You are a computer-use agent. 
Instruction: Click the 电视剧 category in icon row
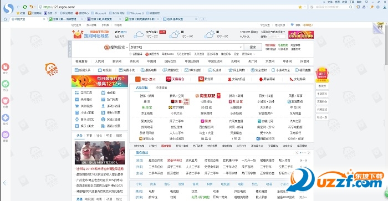pyautogui.click(x=105, y=70)
